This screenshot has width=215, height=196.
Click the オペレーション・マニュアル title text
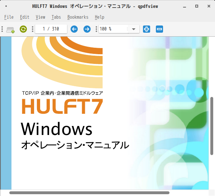point(75,145)
